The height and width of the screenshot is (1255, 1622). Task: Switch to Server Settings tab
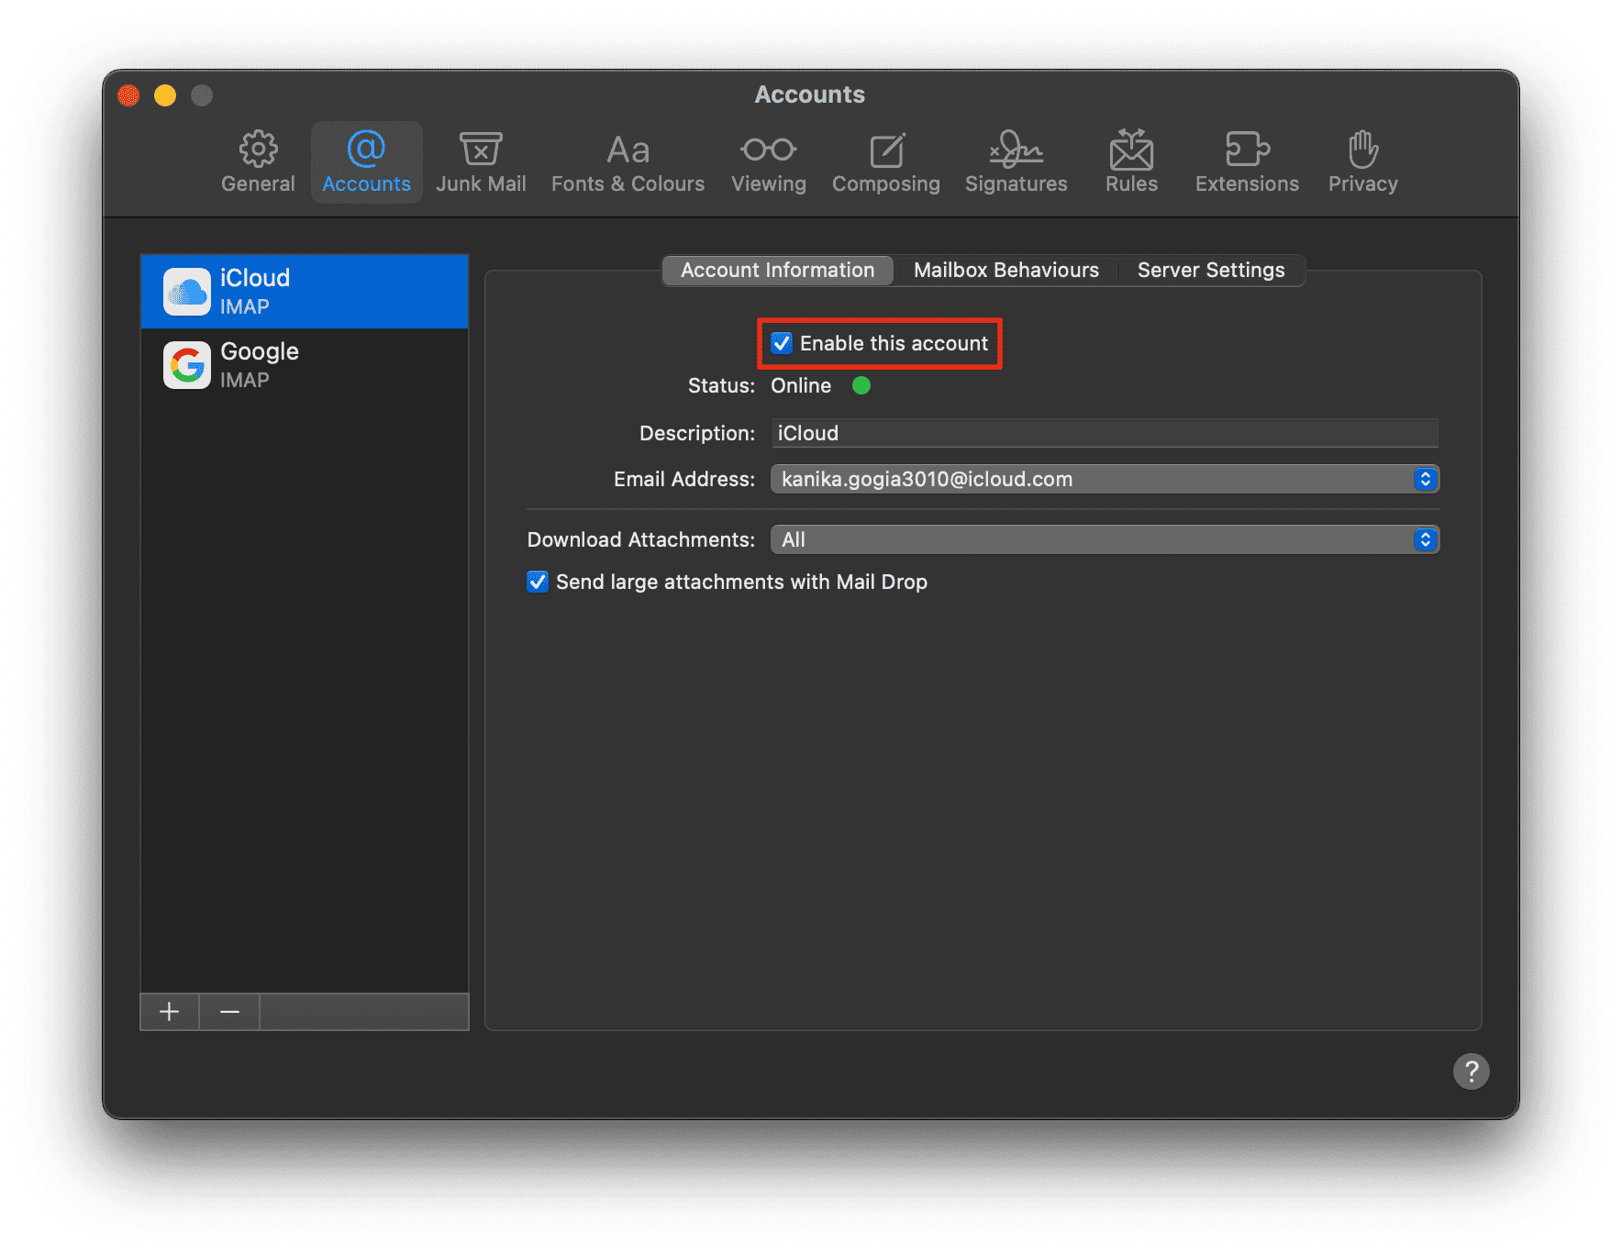[x=1210, y=270]
